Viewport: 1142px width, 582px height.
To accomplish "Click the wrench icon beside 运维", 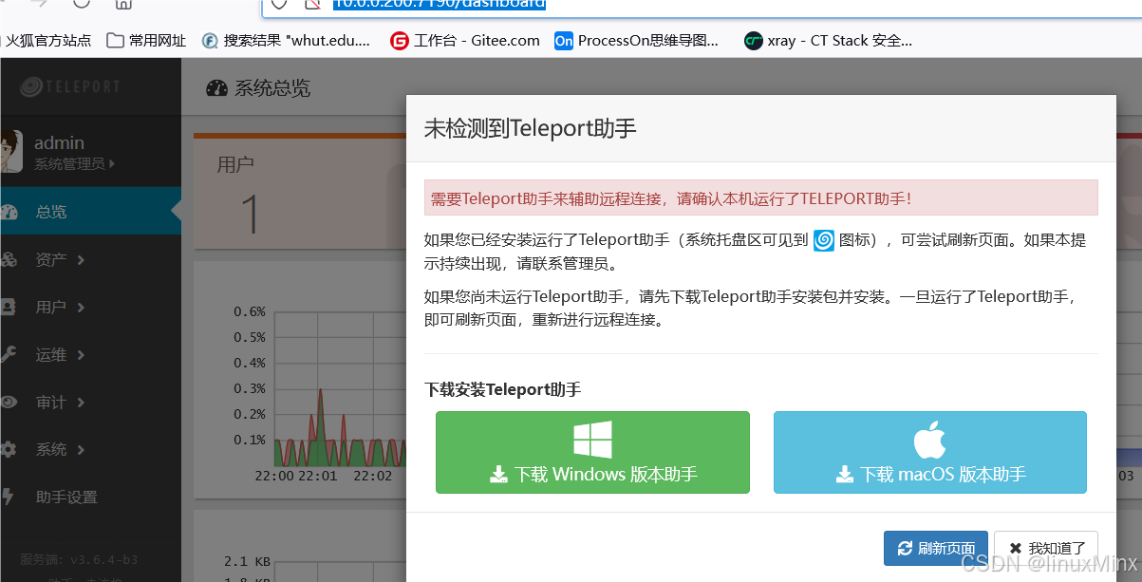I will [x=9, y=354].
